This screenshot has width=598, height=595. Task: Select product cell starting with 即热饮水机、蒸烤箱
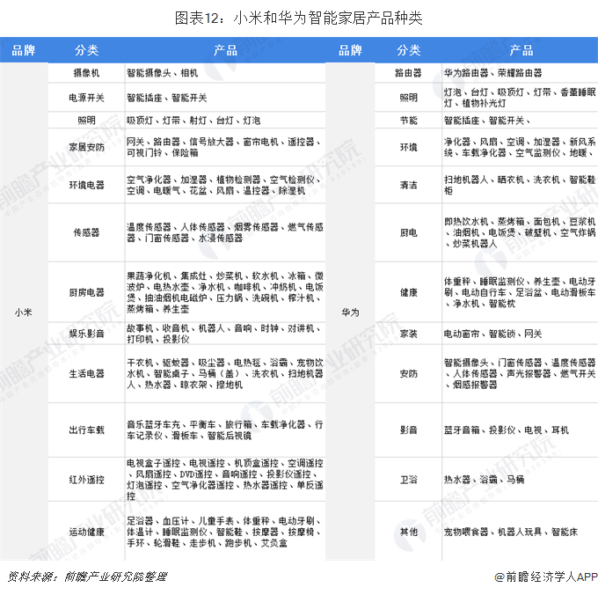point(520,232)
